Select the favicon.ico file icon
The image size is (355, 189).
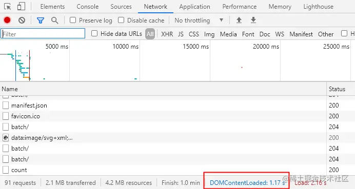(x=6, y=116)
